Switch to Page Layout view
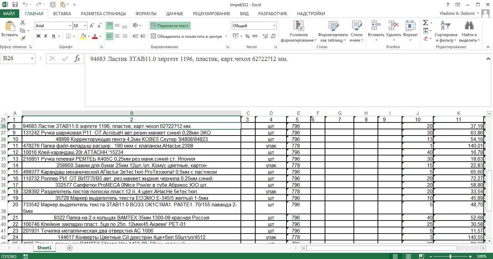Viewport: 493px width, 259px height. (x=408, y=256)
